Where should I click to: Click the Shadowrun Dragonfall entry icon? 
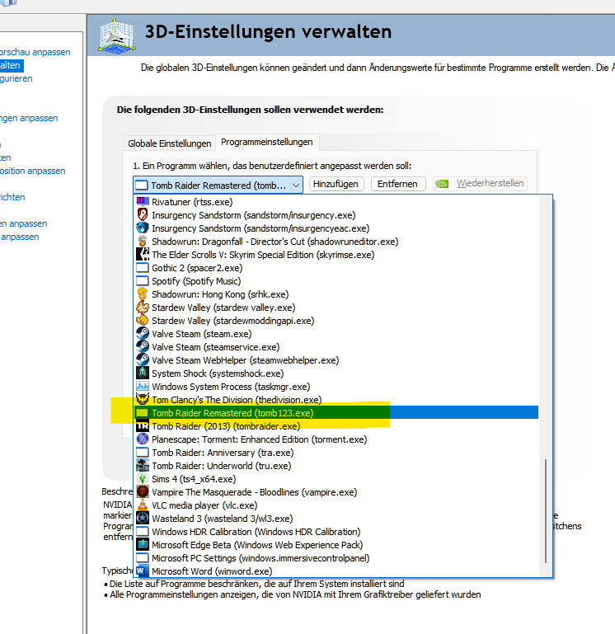pos(143,241)
